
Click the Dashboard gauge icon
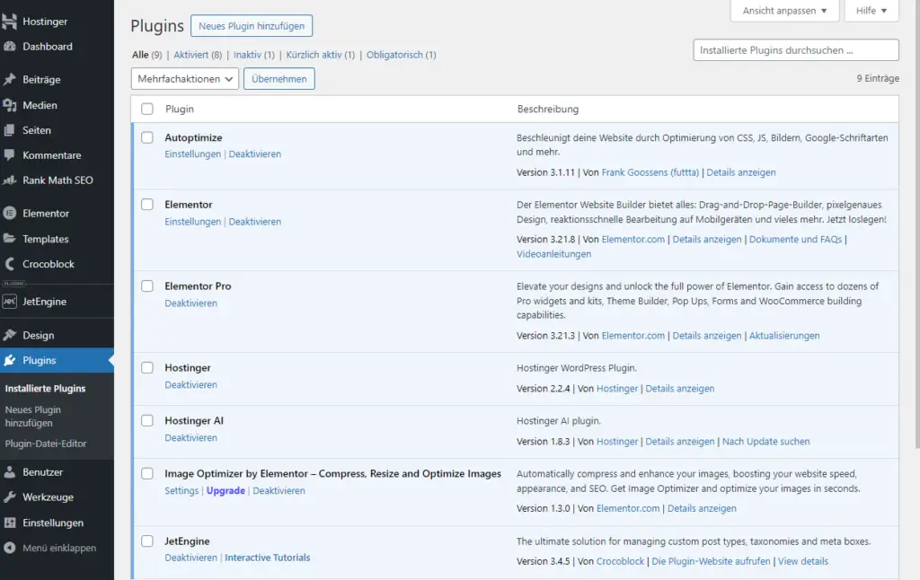coord(9,47)
